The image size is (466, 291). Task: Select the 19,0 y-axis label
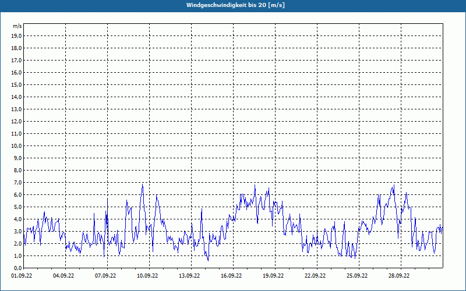click(17, 36)
